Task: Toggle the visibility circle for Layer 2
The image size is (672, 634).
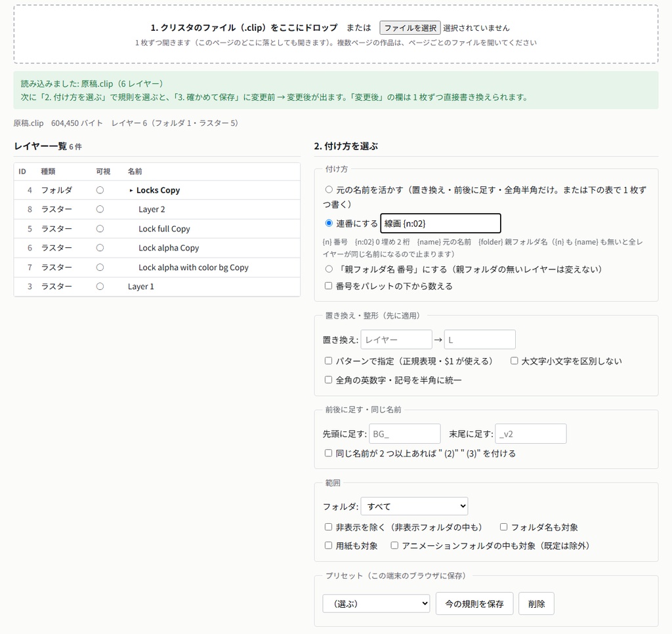Action: (100, 209)
